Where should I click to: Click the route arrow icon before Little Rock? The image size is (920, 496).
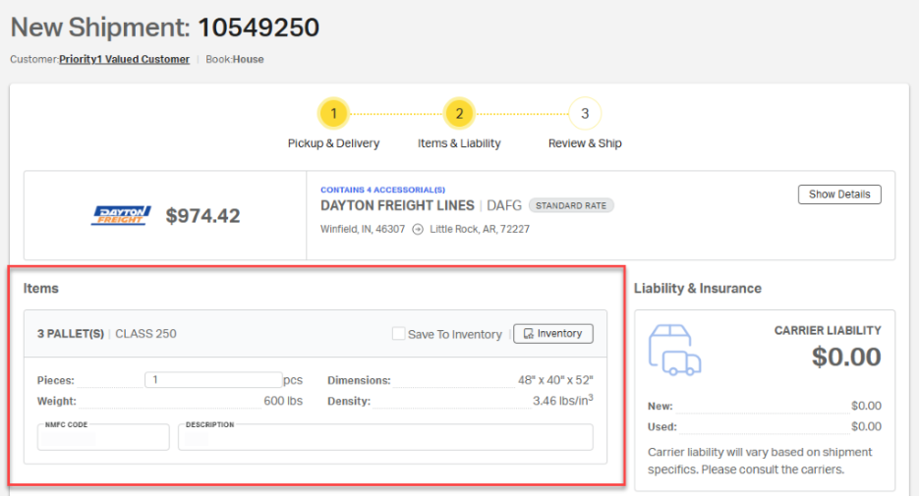tap(417, 229)
